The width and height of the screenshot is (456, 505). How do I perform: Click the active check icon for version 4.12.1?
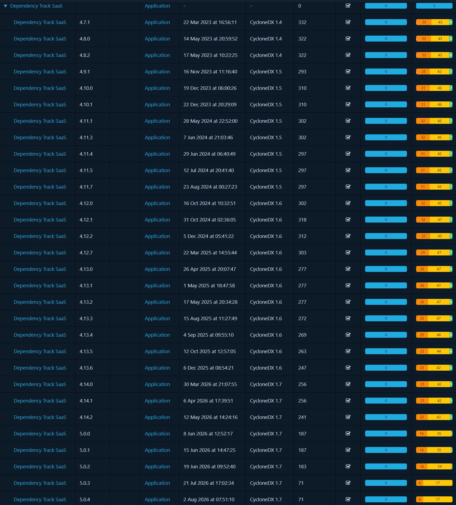pos(348,220)
